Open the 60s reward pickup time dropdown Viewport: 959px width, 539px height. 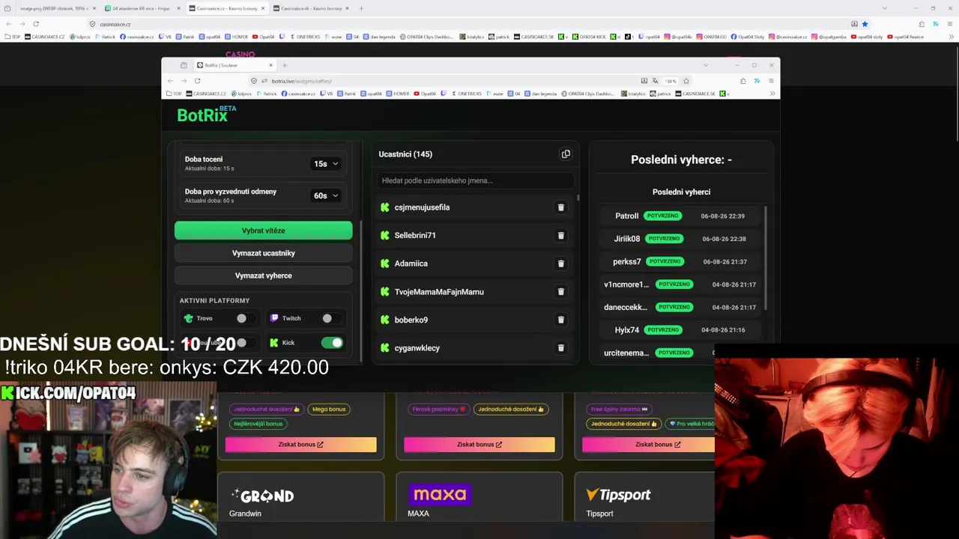[326, 195]
